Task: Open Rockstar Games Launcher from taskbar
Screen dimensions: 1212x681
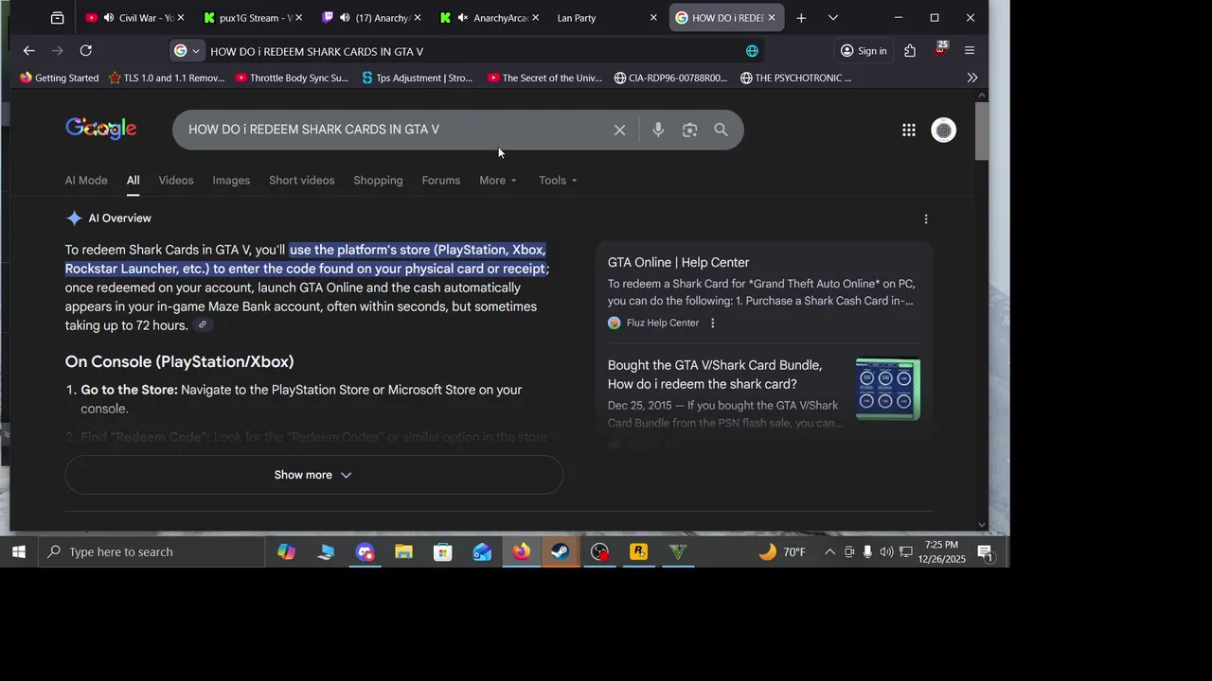Action: point(639,552)
